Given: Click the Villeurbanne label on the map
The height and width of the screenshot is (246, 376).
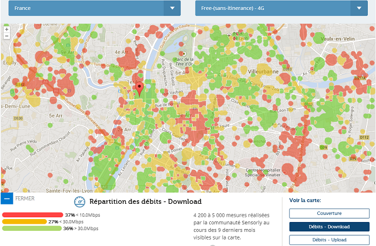Looking at the screenshot, I should (263, 71).
